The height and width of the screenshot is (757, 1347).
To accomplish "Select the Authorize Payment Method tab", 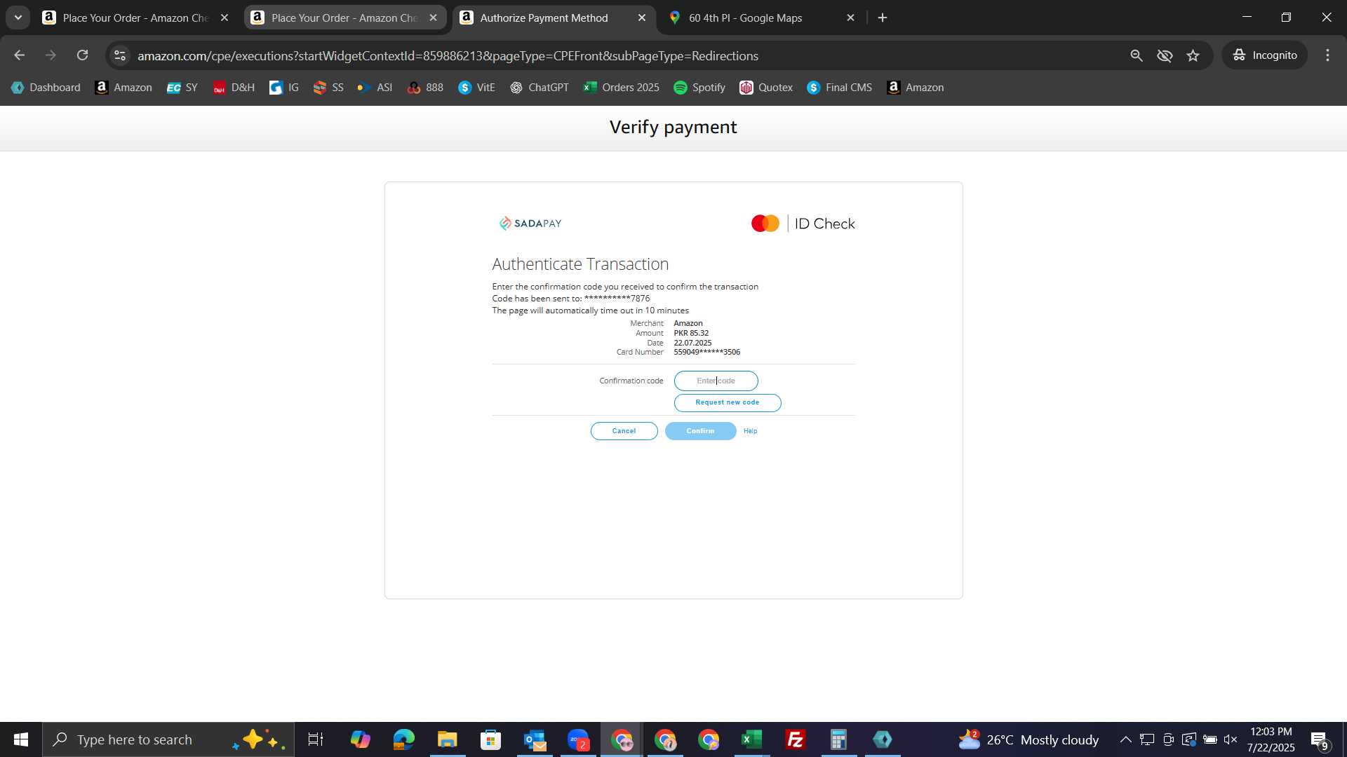I will [544, 18].
